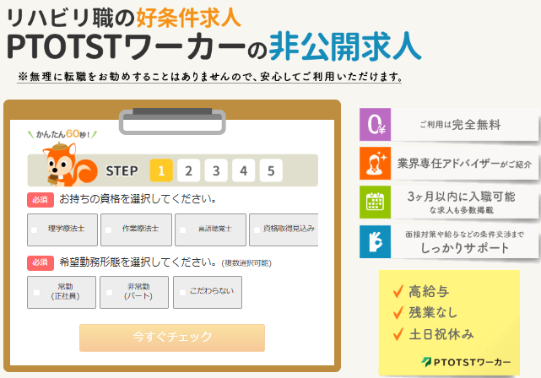Click the 非公開求人 headline text
This screenshot has height=378, width=541.
(345, 47)
